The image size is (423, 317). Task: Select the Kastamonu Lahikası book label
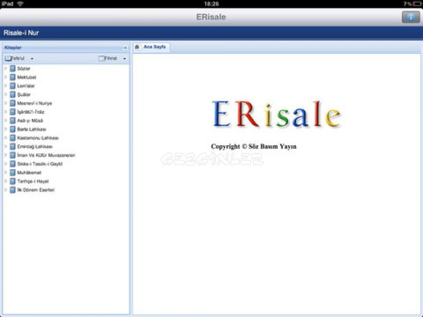point(38,138)
